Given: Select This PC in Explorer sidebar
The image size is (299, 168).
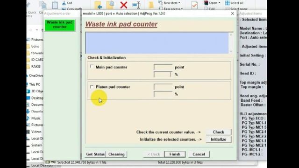Looking at the screenshot, I should pyautogui.click(x=34, y=84).
